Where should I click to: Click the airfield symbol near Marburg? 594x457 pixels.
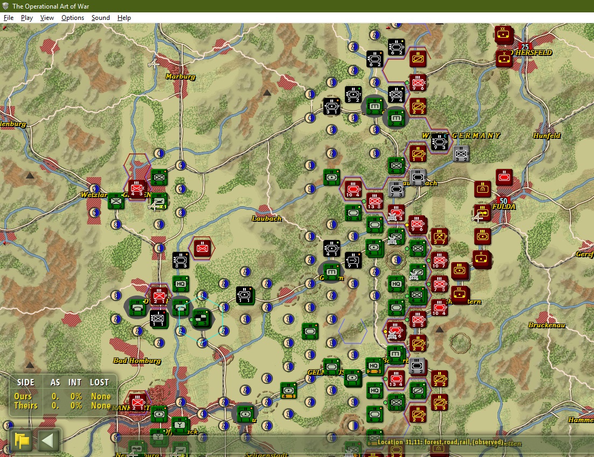(154, 64)
